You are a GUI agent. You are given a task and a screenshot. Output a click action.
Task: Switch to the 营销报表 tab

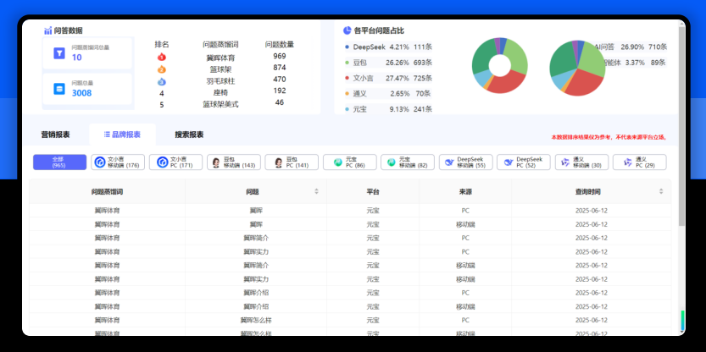tap(55, 135)
